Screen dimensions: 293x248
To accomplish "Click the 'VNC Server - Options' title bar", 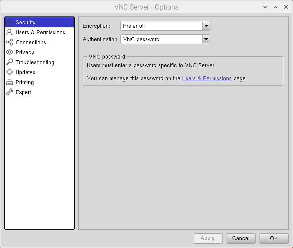I will [146, 7].
